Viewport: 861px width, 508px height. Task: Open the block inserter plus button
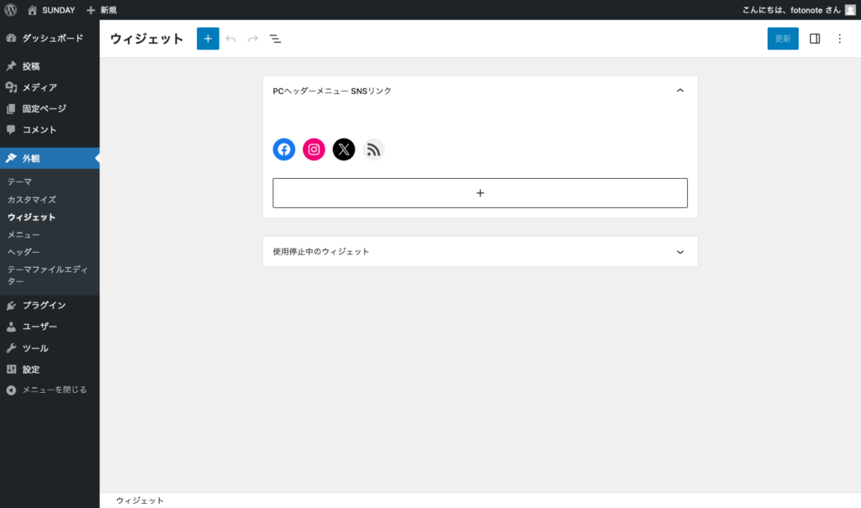[208, 39]
